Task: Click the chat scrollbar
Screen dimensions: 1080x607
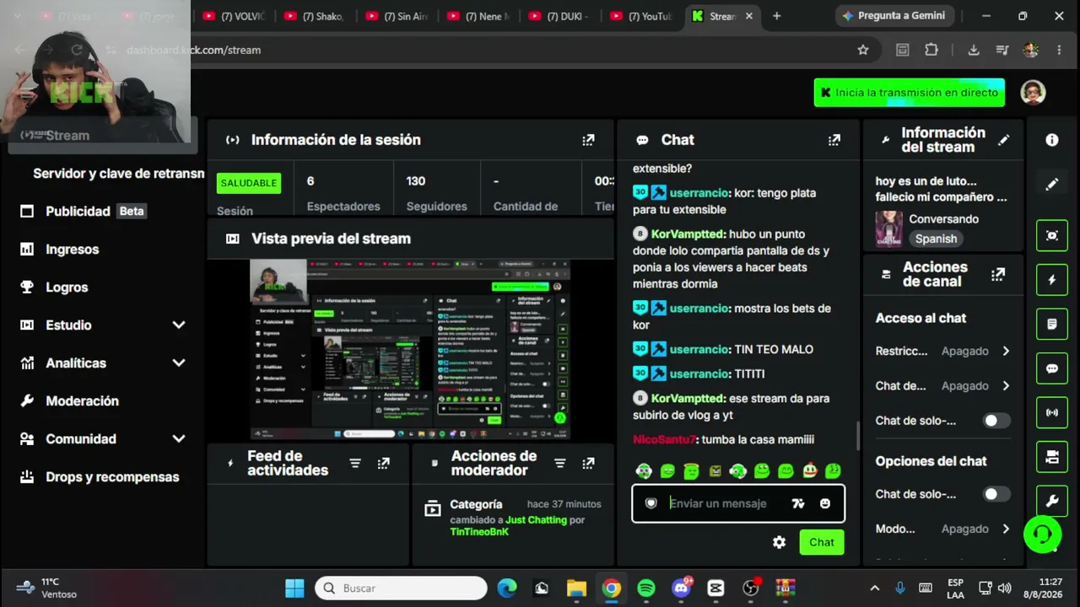Action: (857, 434)
